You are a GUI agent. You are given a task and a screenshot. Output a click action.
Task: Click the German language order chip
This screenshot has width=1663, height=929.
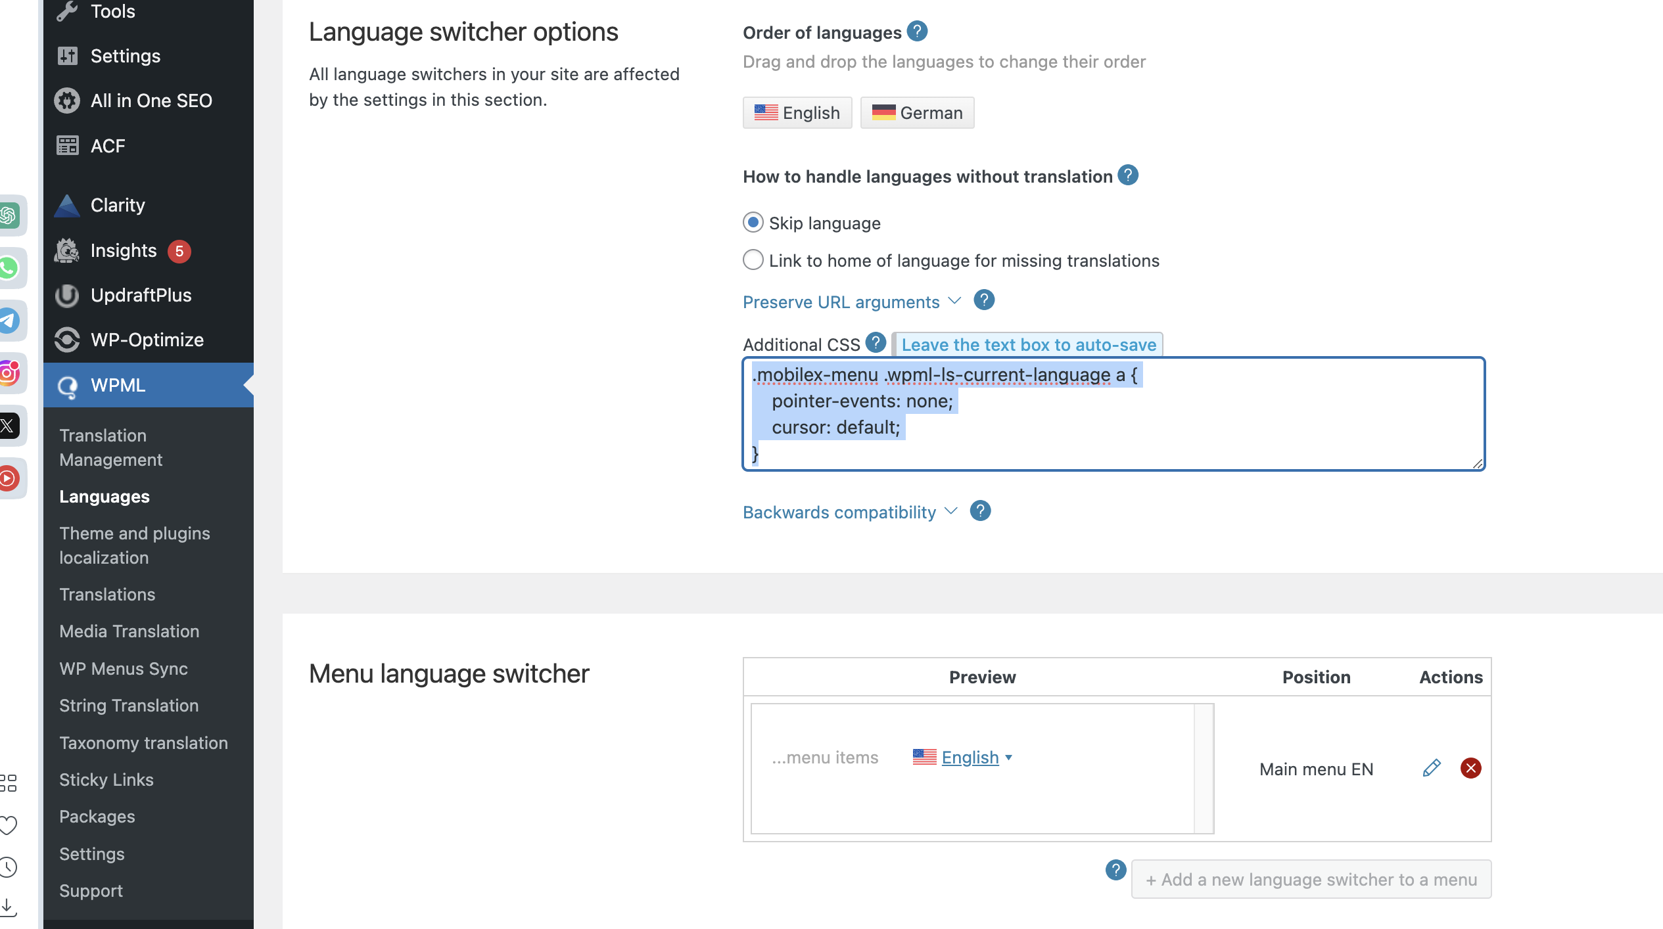point(917,113)
